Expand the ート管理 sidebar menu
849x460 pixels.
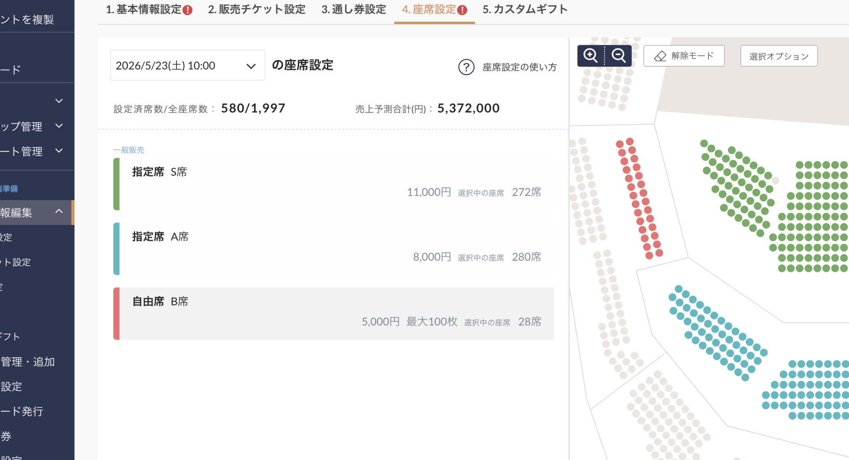(x=59, y=150)
